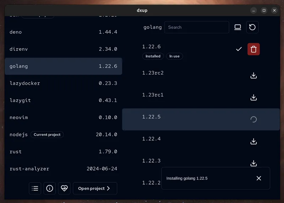
Task: Click the Open project button
Action: pyautogui.click(x=95, y=188)
